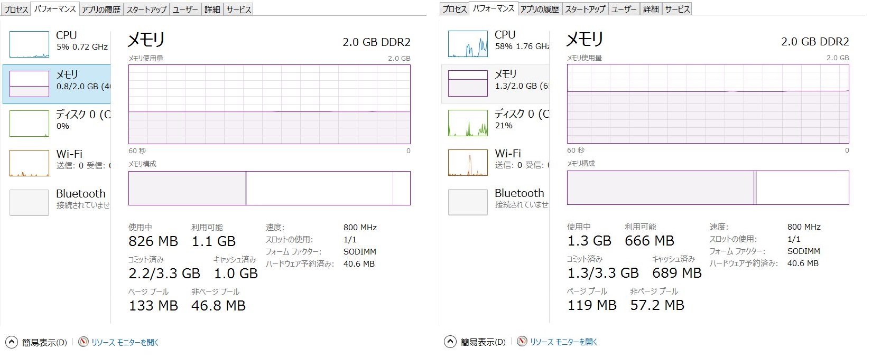Open スタートアップ tab in right window
872x358 pixels.
click(x=585, y=9)
